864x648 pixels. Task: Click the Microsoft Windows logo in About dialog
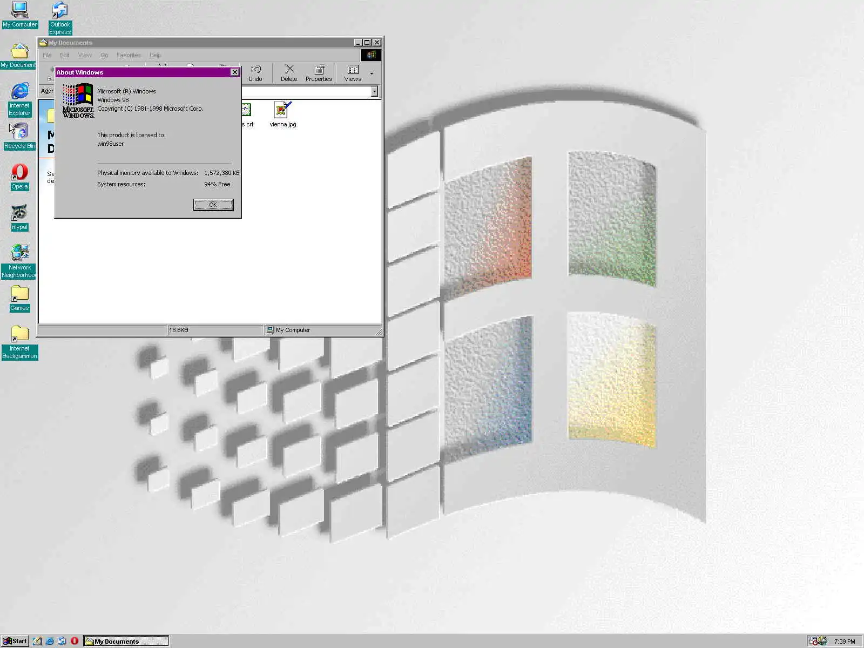78,100
